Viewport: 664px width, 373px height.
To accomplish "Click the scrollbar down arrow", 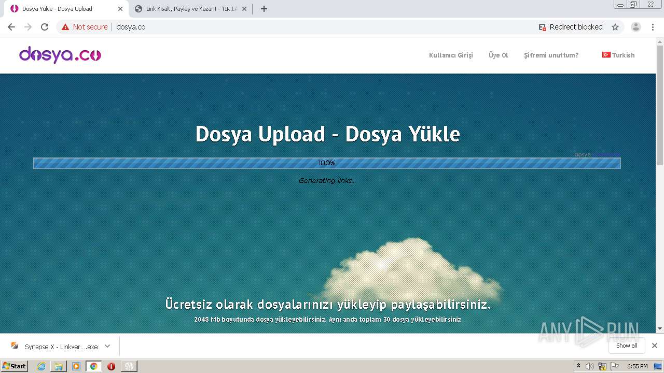I will point(660,328).
